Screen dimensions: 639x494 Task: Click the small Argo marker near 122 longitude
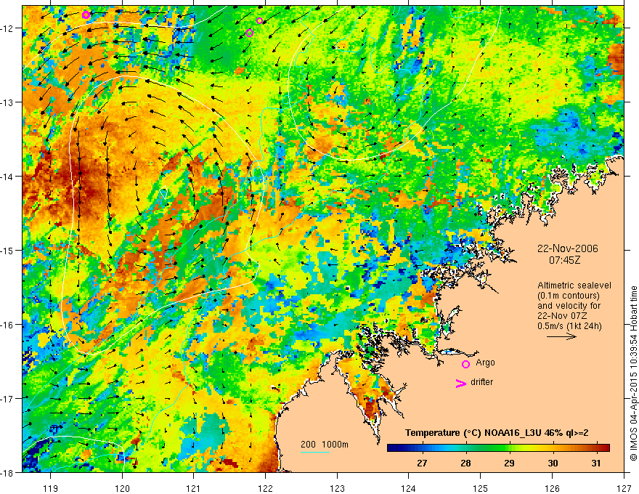(x=260, y=21)
